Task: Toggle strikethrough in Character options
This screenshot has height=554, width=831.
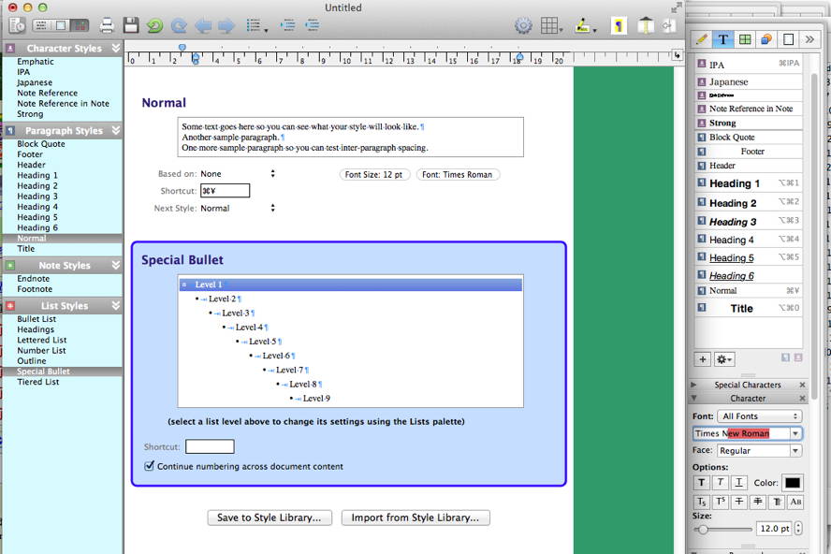Action: pyautogui.click(x=739, y=503)
